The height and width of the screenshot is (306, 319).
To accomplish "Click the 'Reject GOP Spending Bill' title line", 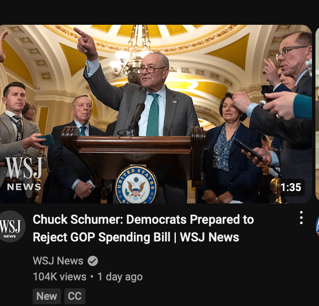I will [101, 237].
